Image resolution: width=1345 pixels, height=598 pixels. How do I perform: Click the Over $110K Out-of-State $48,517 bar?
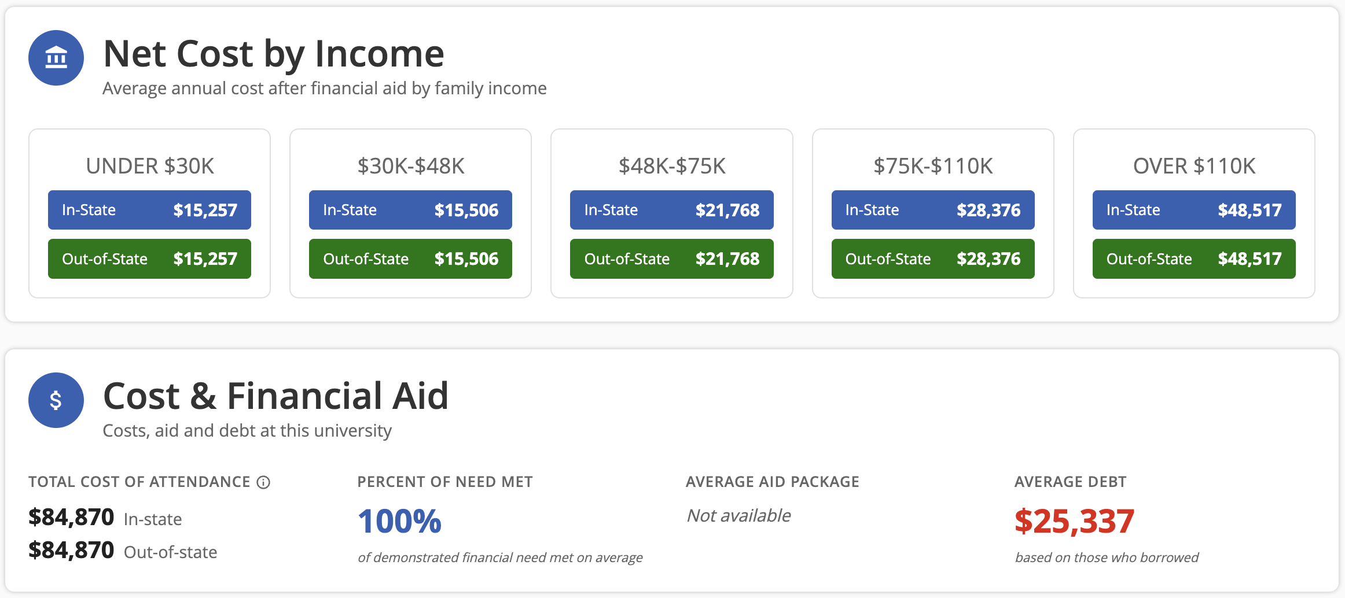1194,259
